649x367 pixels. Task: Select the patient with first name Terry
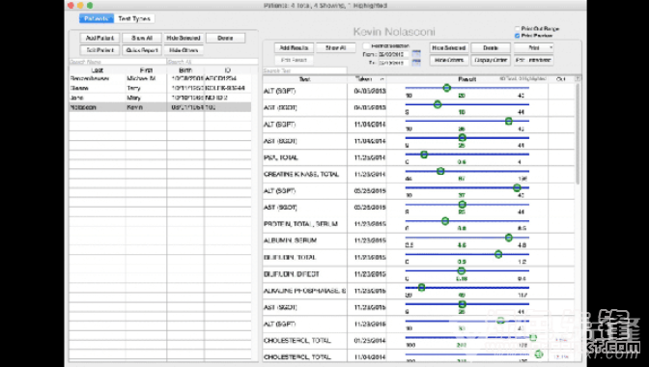click(159, 88)
